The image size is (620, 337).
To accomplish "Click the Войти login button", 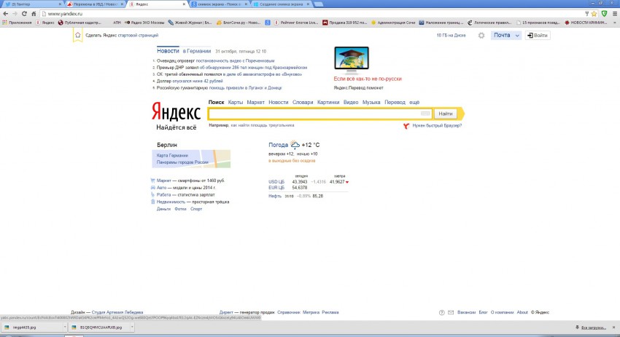I will point(538,35).
